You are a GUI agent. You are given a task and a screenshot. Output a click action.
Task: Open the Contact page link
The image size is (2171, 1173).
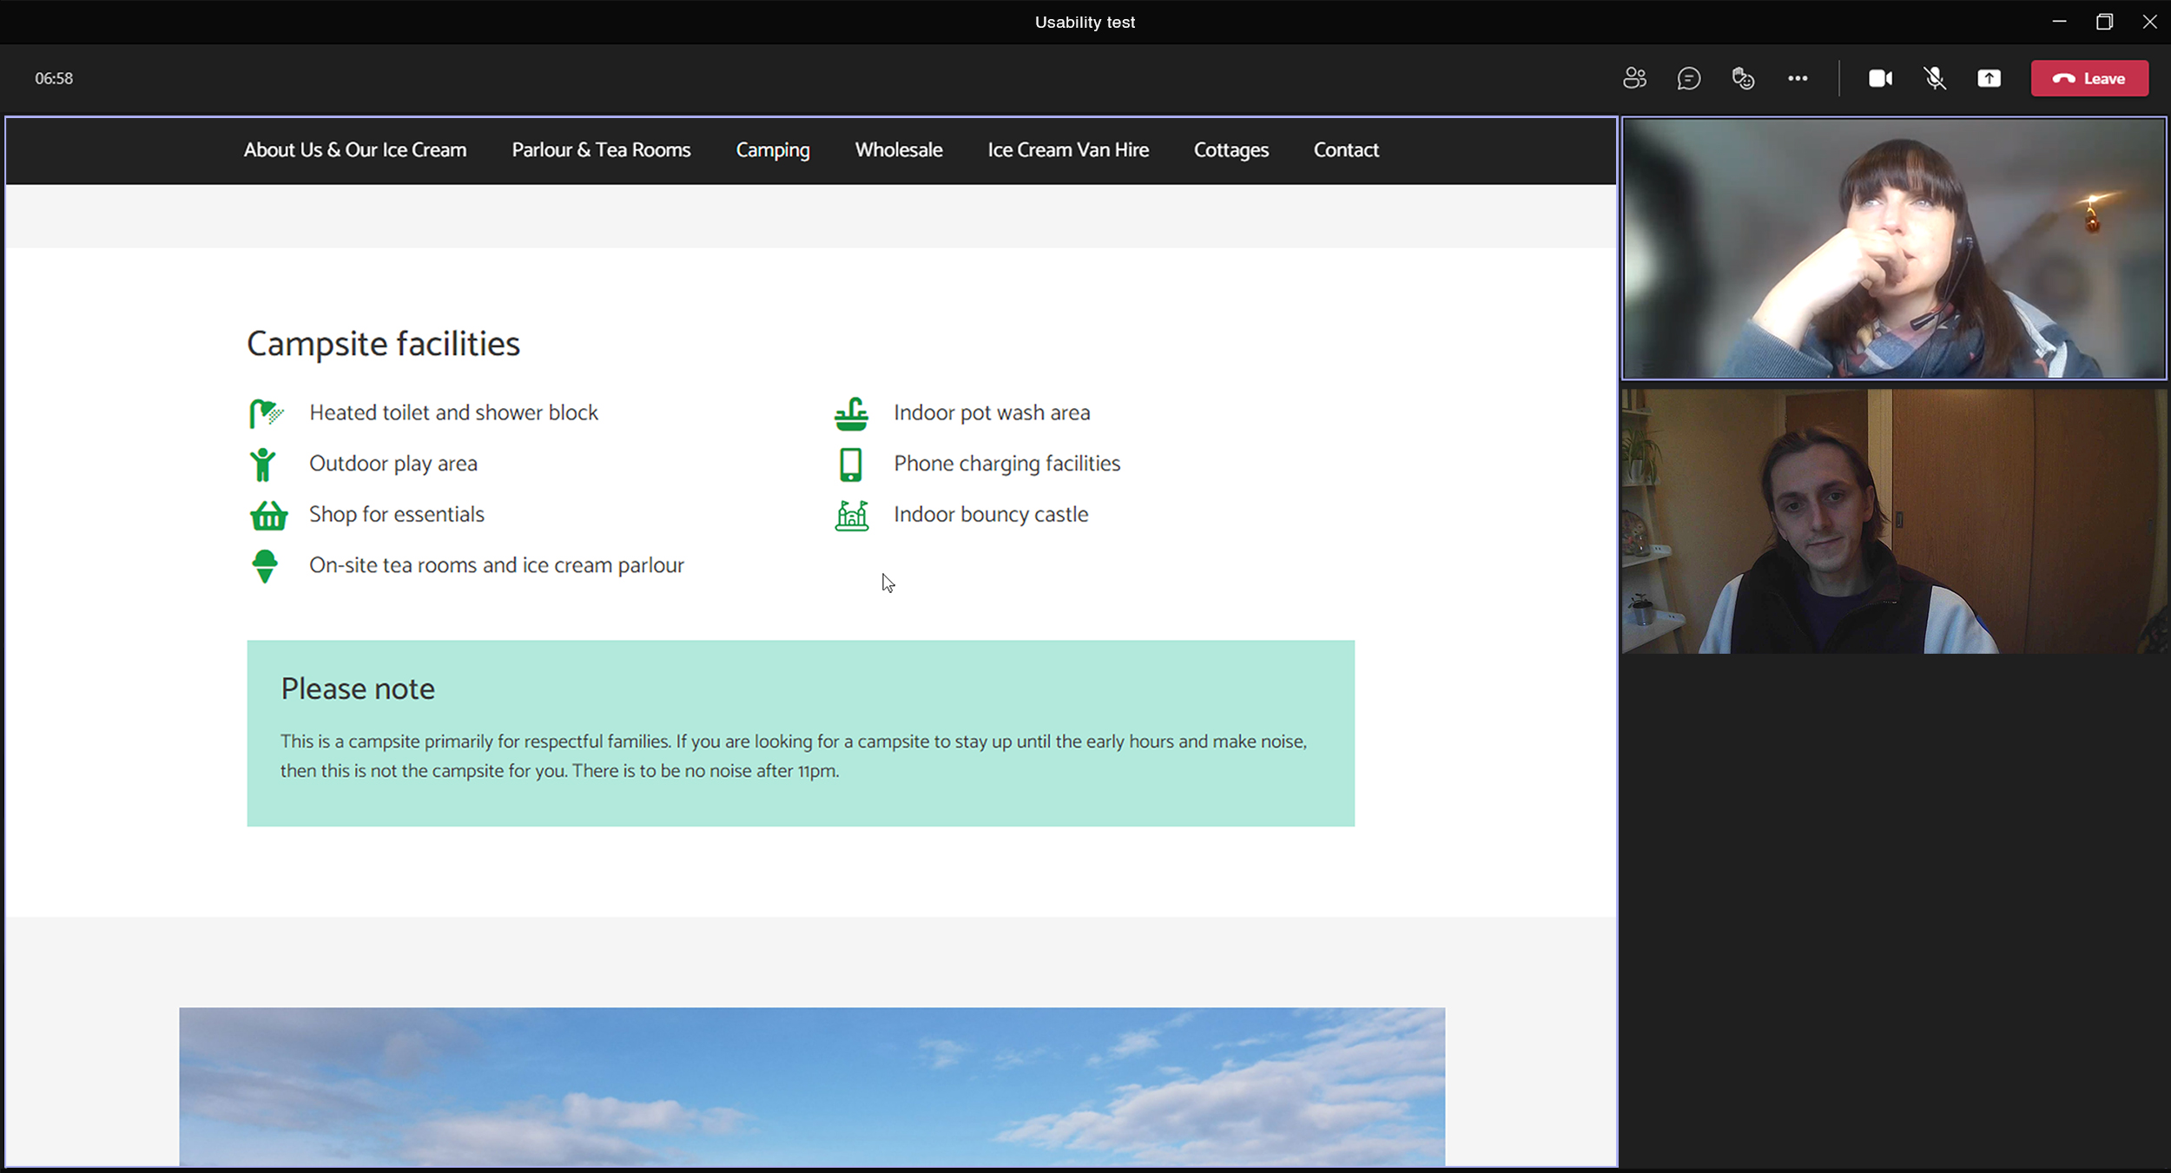(x=1345, y=149)
